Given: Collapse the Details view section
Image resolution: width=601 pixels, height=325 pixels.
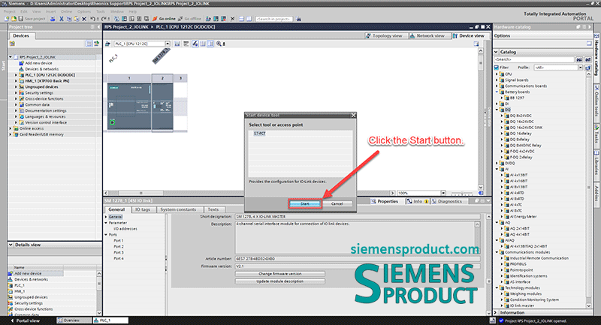Looking at the screenshot, I should [x=11, y=245].
